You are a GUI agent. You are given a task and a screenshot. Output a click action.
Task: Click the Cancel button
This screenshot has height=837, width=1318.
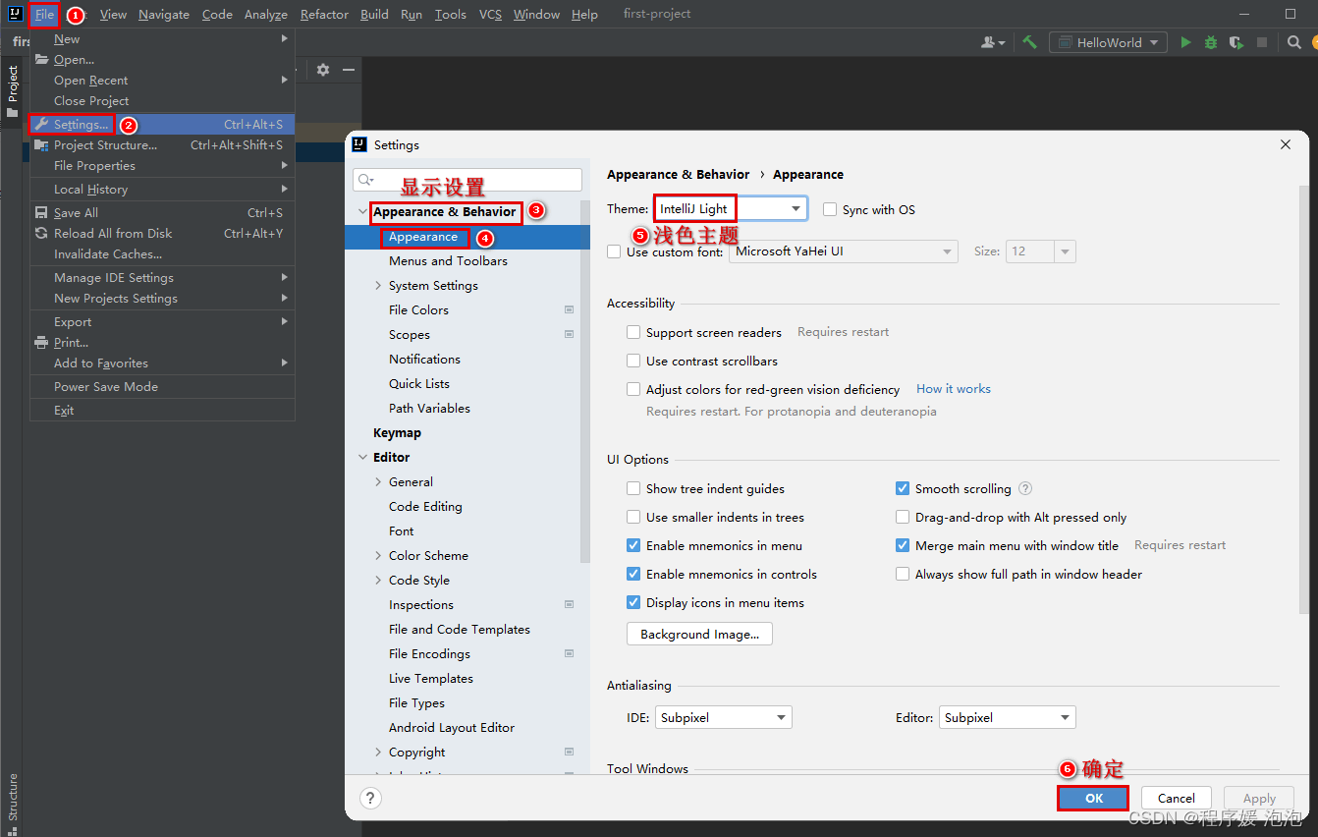pos(1176,798)
